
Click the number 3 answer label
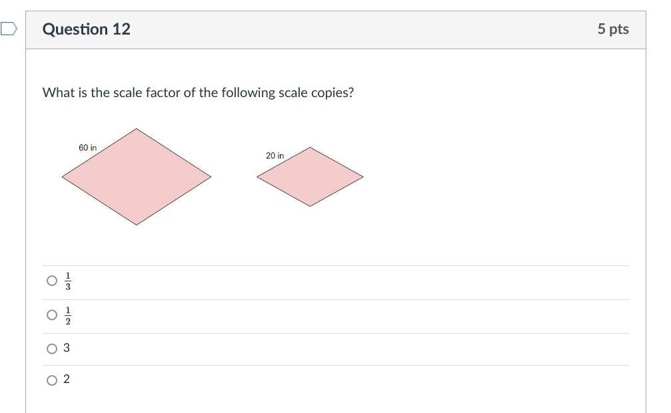(x=67, y=348)
